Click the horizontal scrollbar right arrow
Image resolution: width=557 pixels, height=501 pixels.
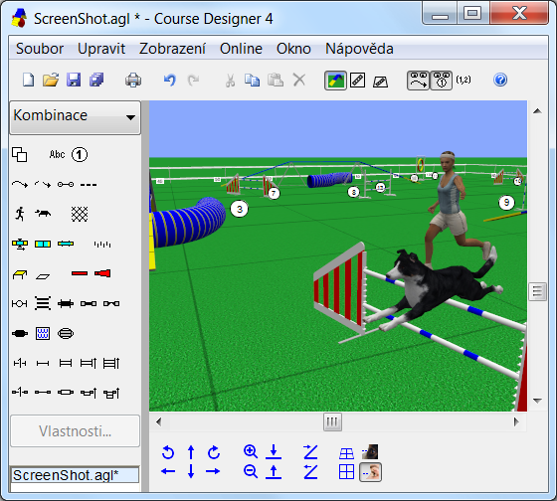coord(516,421)
